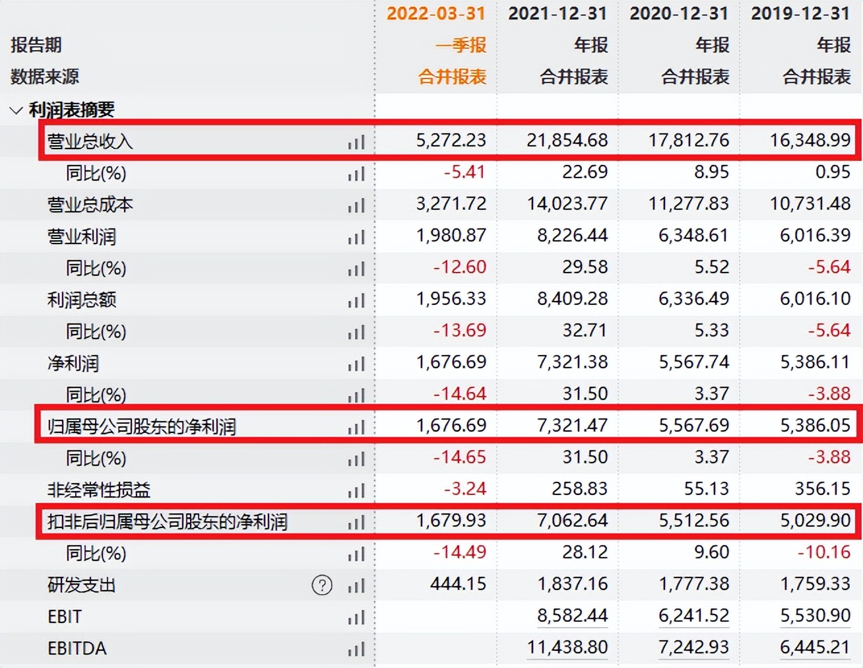The width and height of the screenshot is (863, 668).
Task: Click the 利润总额 row label
Action: coord(81,300)
